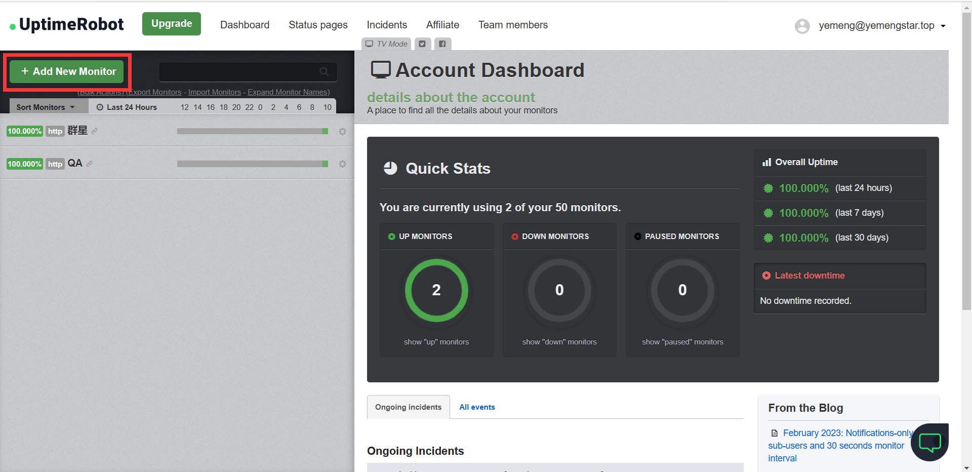Click the Twitter share icon

click(x=422, y=44)
